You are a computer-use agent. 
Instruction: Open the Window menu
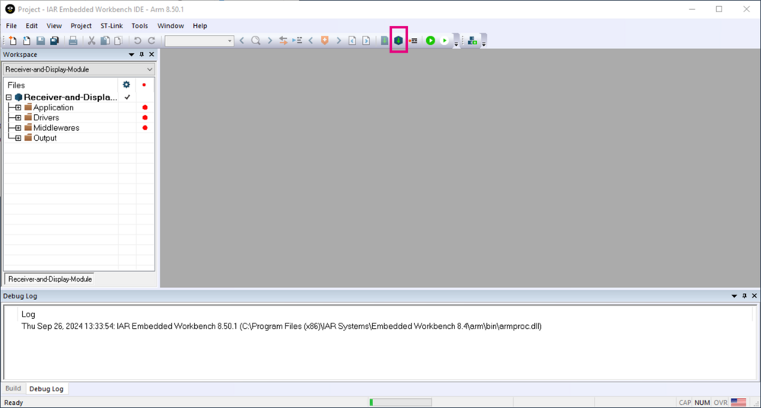pyautogui.click(x=170, y=26)
